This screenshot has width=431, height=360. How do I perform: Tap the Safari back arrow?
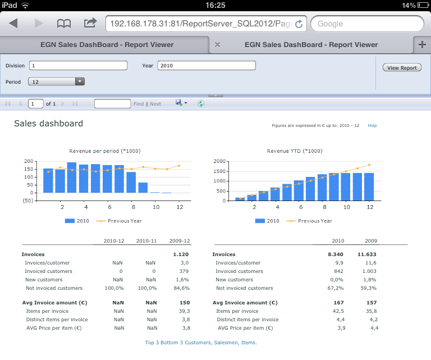coord(13,24)
